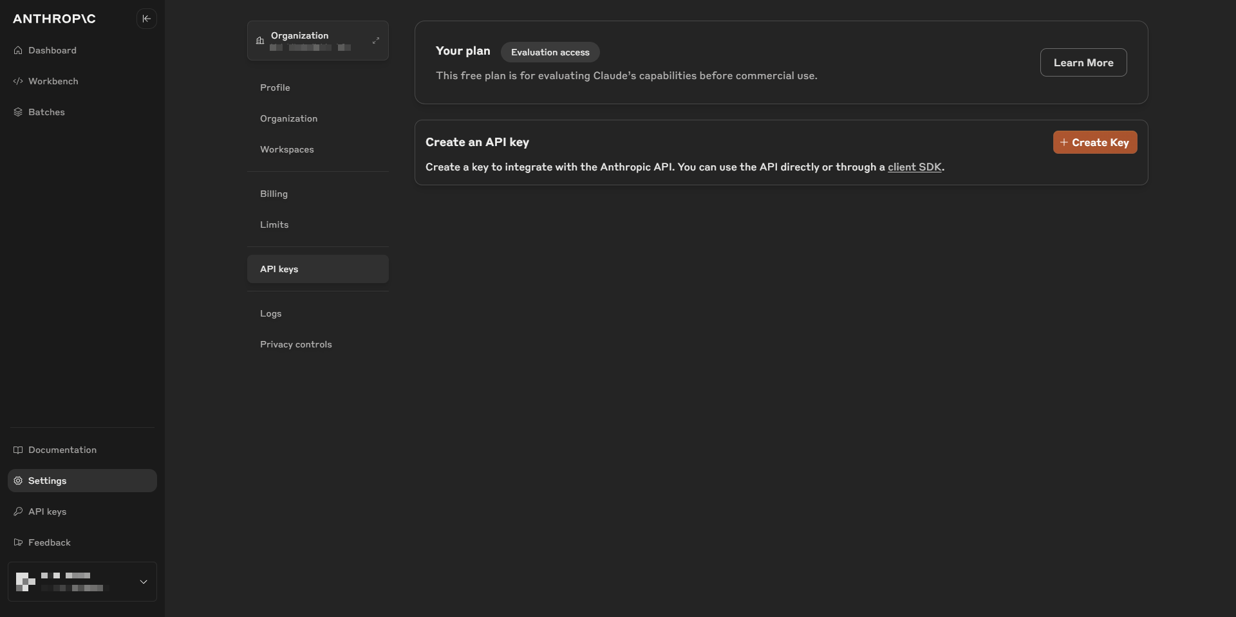
Task: Click the Dashboard home icon
Action: point(18,50)
